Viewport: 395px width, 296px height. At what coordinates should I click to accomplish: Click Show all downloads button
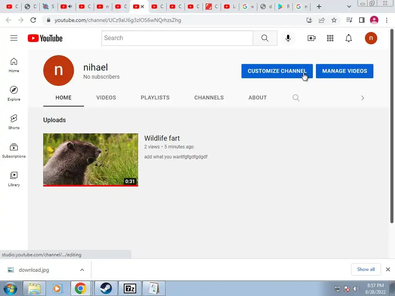366,269
